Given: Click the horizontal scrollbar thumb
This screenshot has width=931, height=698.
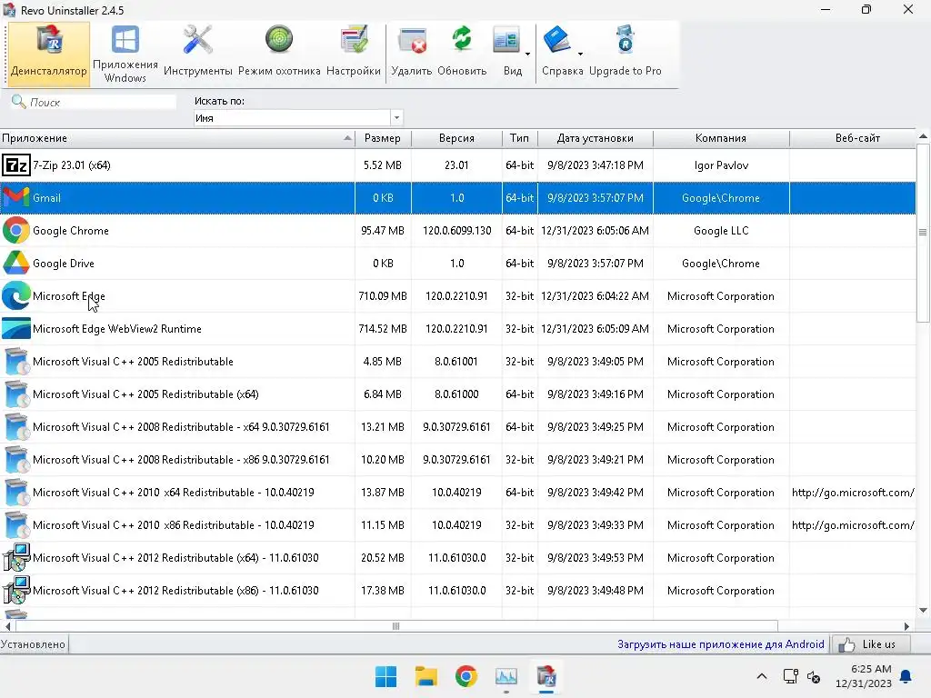Looking at the screenshot, I should (x=396, y=626).
